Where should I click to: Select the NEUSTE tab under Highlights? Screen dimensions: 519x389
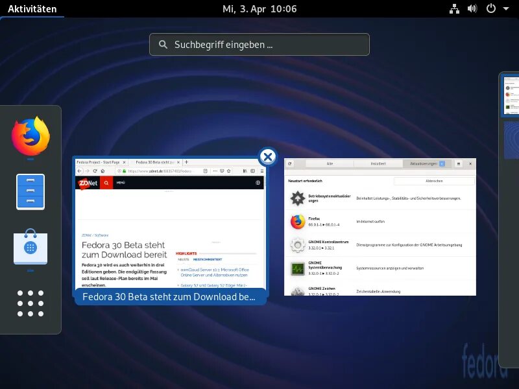coord(184,260)
